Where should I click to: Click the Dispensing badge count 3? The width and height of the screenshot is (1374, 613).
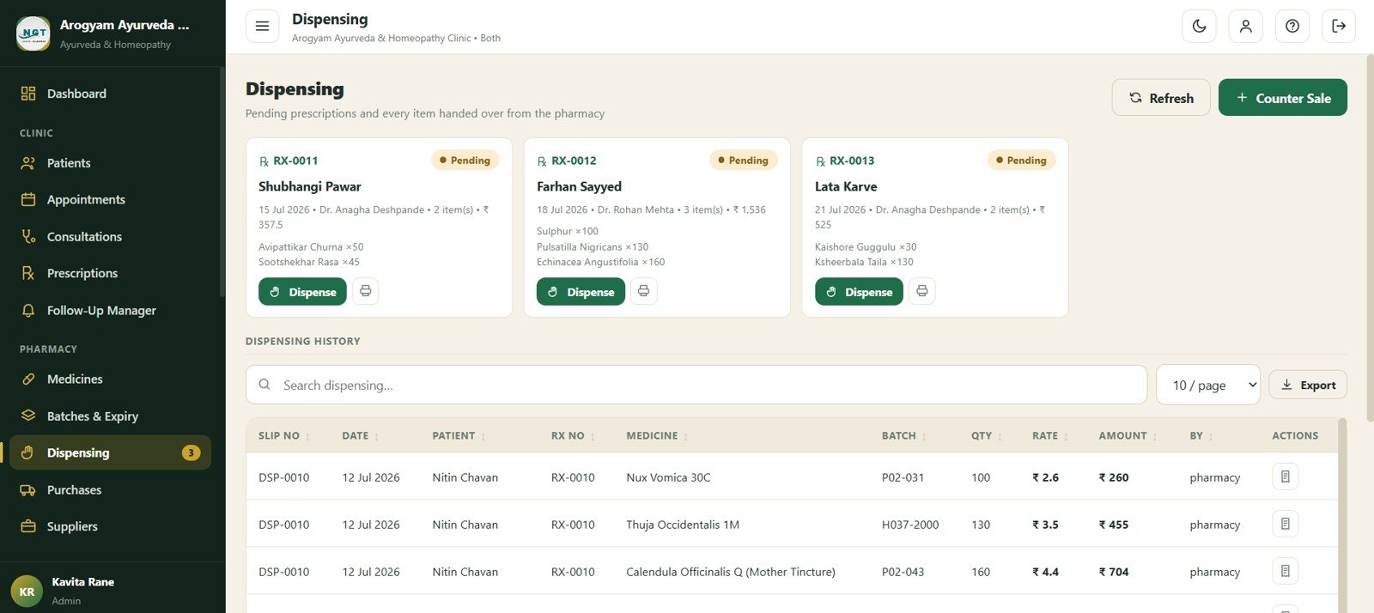click(x=191, y=452)
